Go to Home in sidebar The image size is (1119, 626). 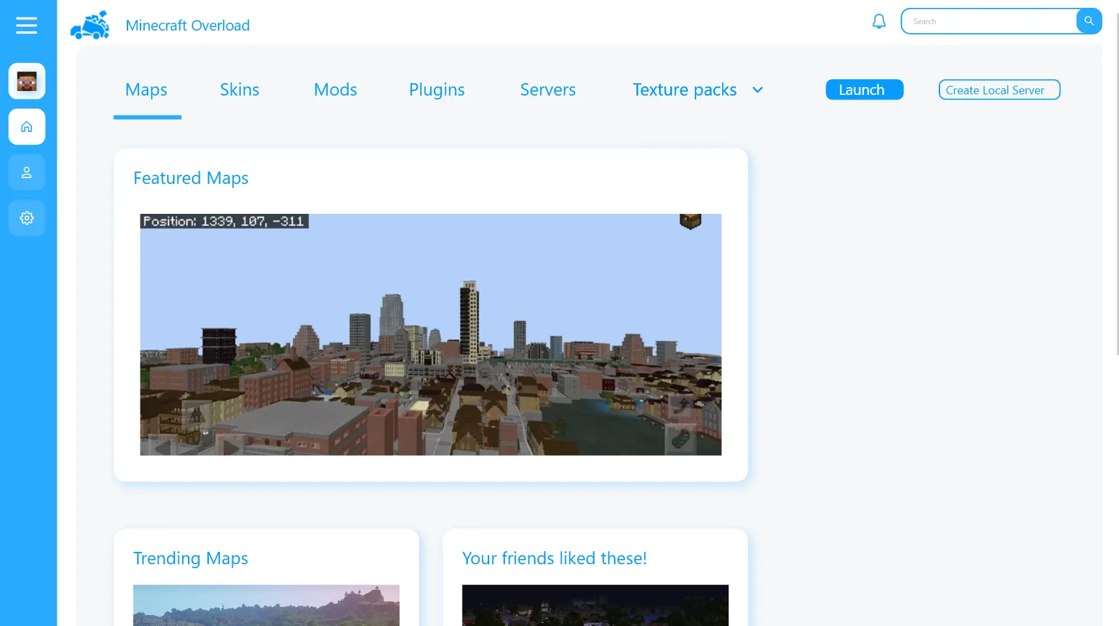point(27,127)
